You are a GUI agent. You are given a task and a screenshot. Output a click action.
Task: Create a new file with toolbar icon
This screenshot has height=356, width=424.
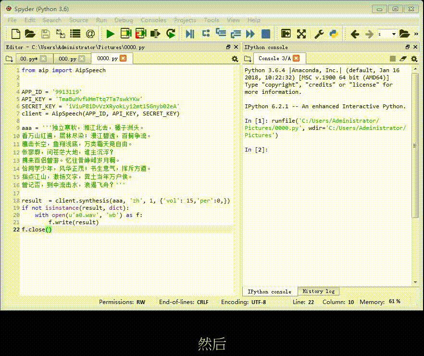pos(16,34)
